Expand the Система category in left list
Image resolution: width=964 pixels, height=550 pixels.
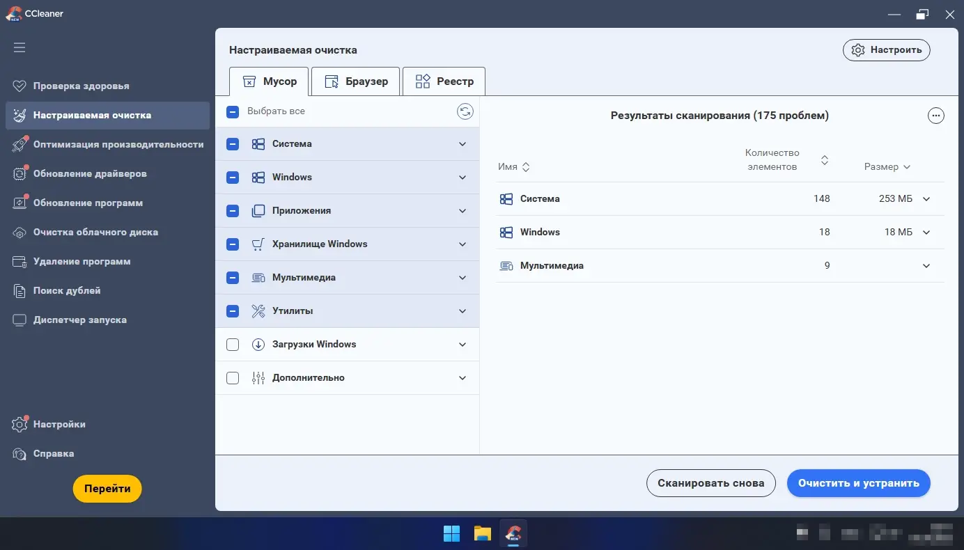pyautogui.click(x=462, y=144)
